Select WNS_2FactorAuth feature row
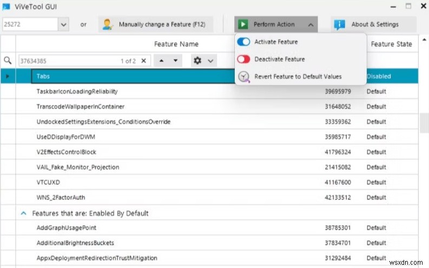 pos(209,198)
